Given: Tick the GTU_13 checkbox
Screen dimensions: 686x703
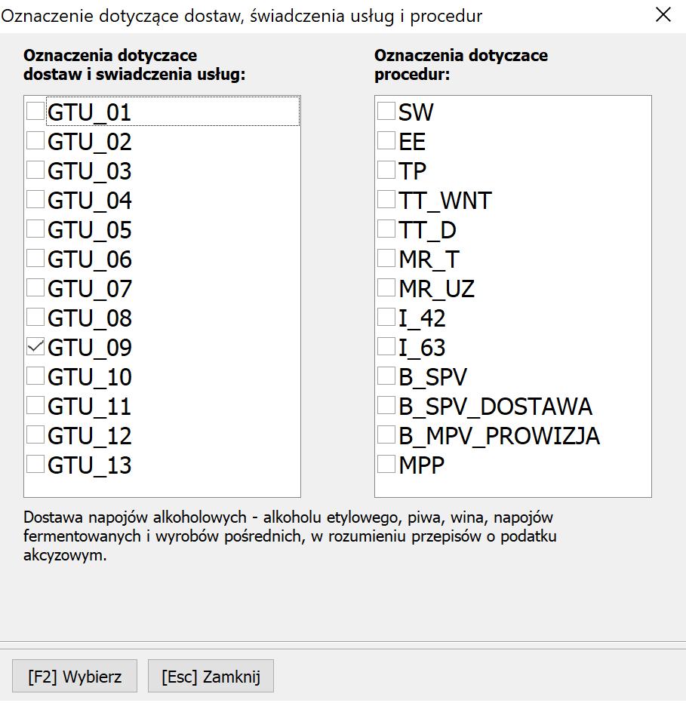Looking at the screenshot, I should coord(35,464).
